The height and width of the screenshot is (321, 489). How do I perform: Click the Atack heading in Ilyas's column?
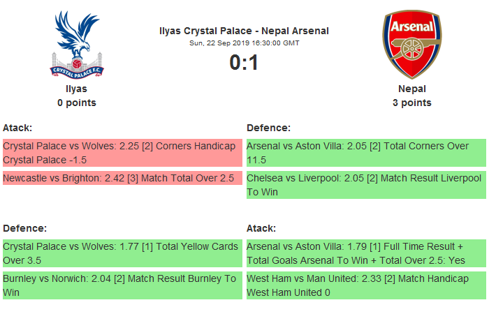pyautogui.click(x=17, y=128)
